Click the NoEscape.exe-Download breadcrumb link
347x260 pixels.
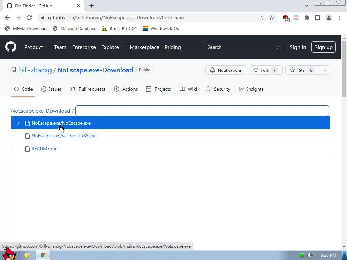41,111
